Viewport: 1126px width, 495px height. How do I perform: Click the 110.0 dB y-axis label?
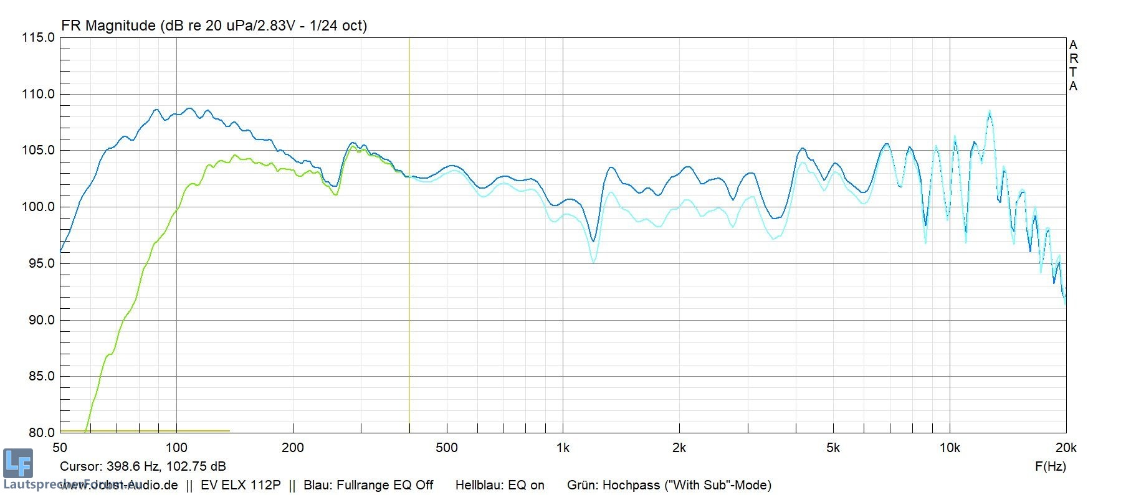pos(39,95)
